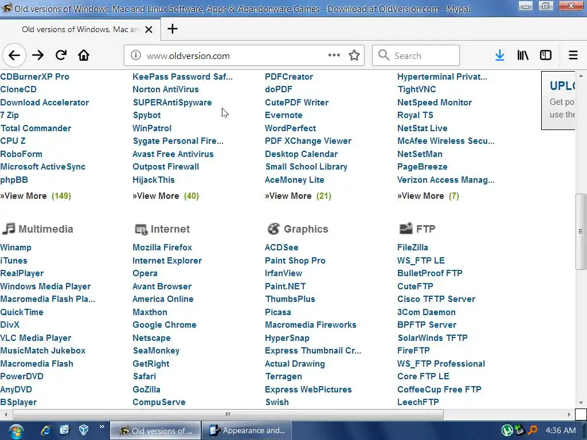587x440 pixels.
Task: Open the VLC Media Player link
Action: pyautogui.click(x=36, y=338)
